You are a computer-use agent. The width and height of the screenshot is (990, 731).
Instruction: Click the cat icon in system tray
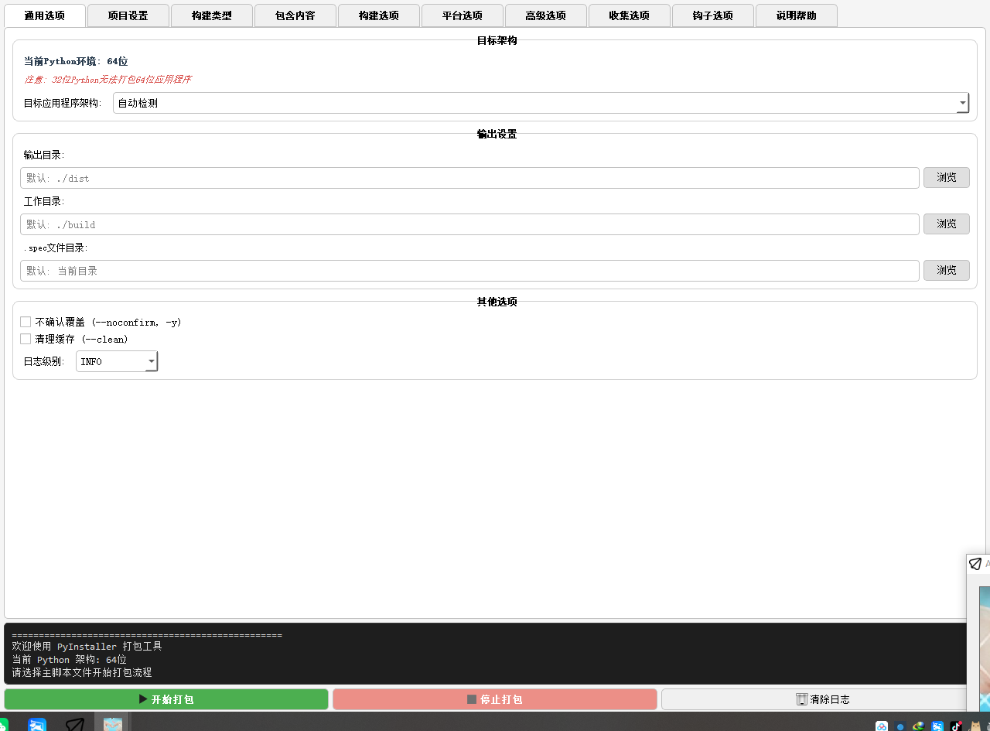click(975, 726)
